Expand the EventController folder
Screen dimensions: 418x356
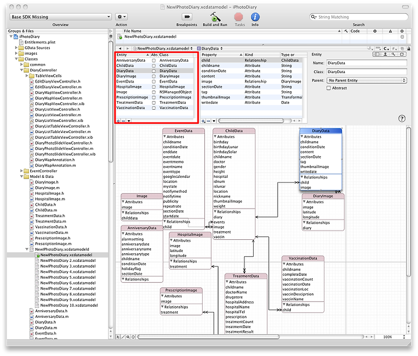[x=21, y=171]
